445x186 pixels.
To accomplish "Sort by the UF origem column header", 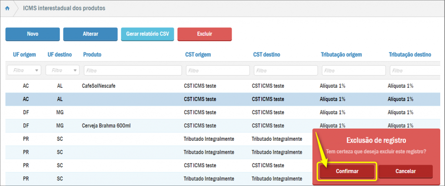I will pos(24,55).
